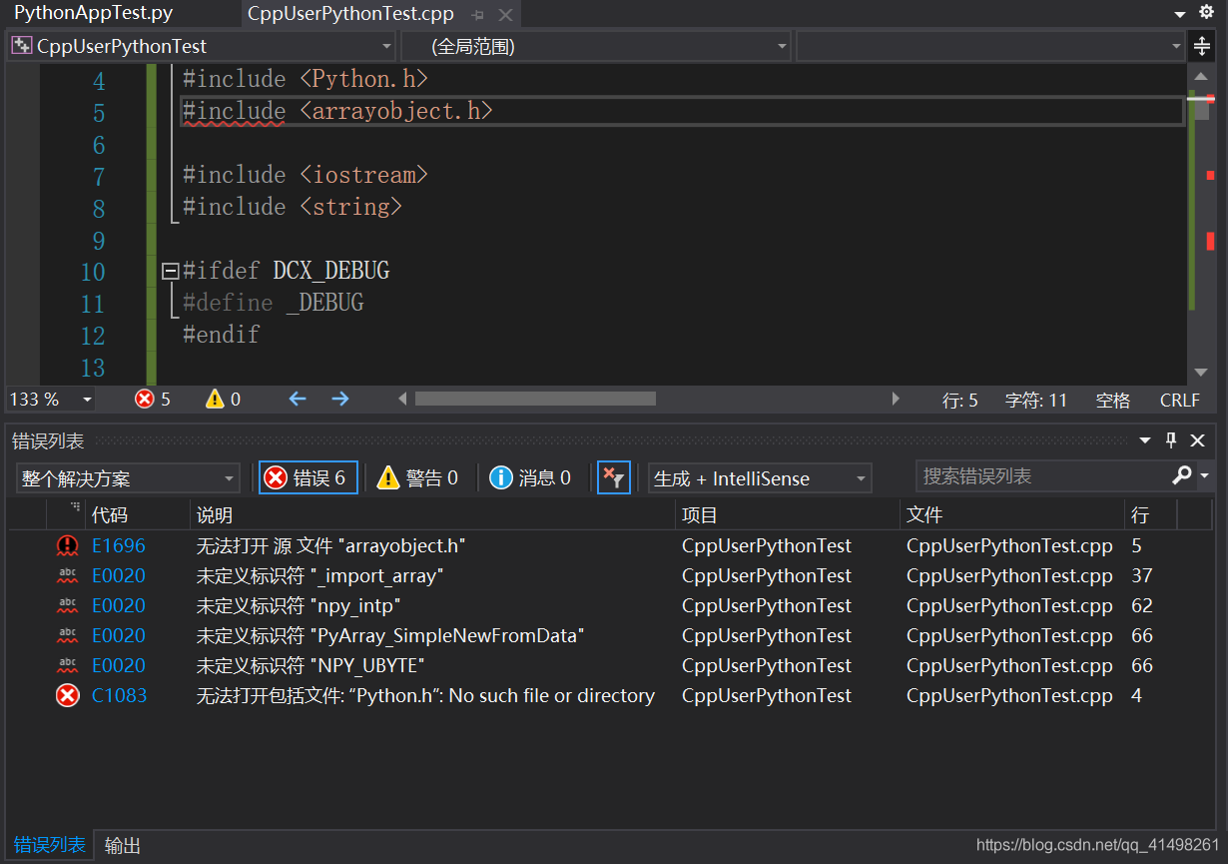Click the error count indicator showing 5
This screenshot has width=1228, height=864.
(153, 400)
